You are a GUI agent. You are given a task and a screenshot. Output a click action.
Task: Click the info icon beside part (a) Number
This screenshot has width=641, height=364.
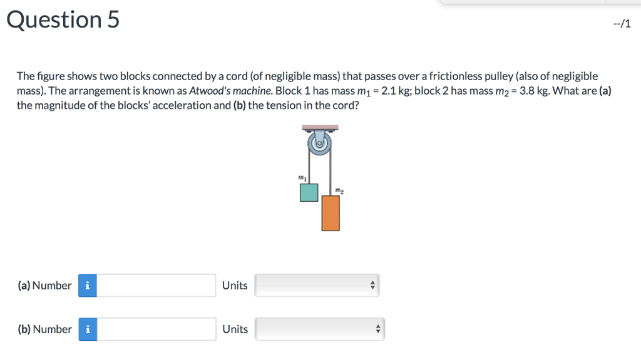[x=88, y=285]
